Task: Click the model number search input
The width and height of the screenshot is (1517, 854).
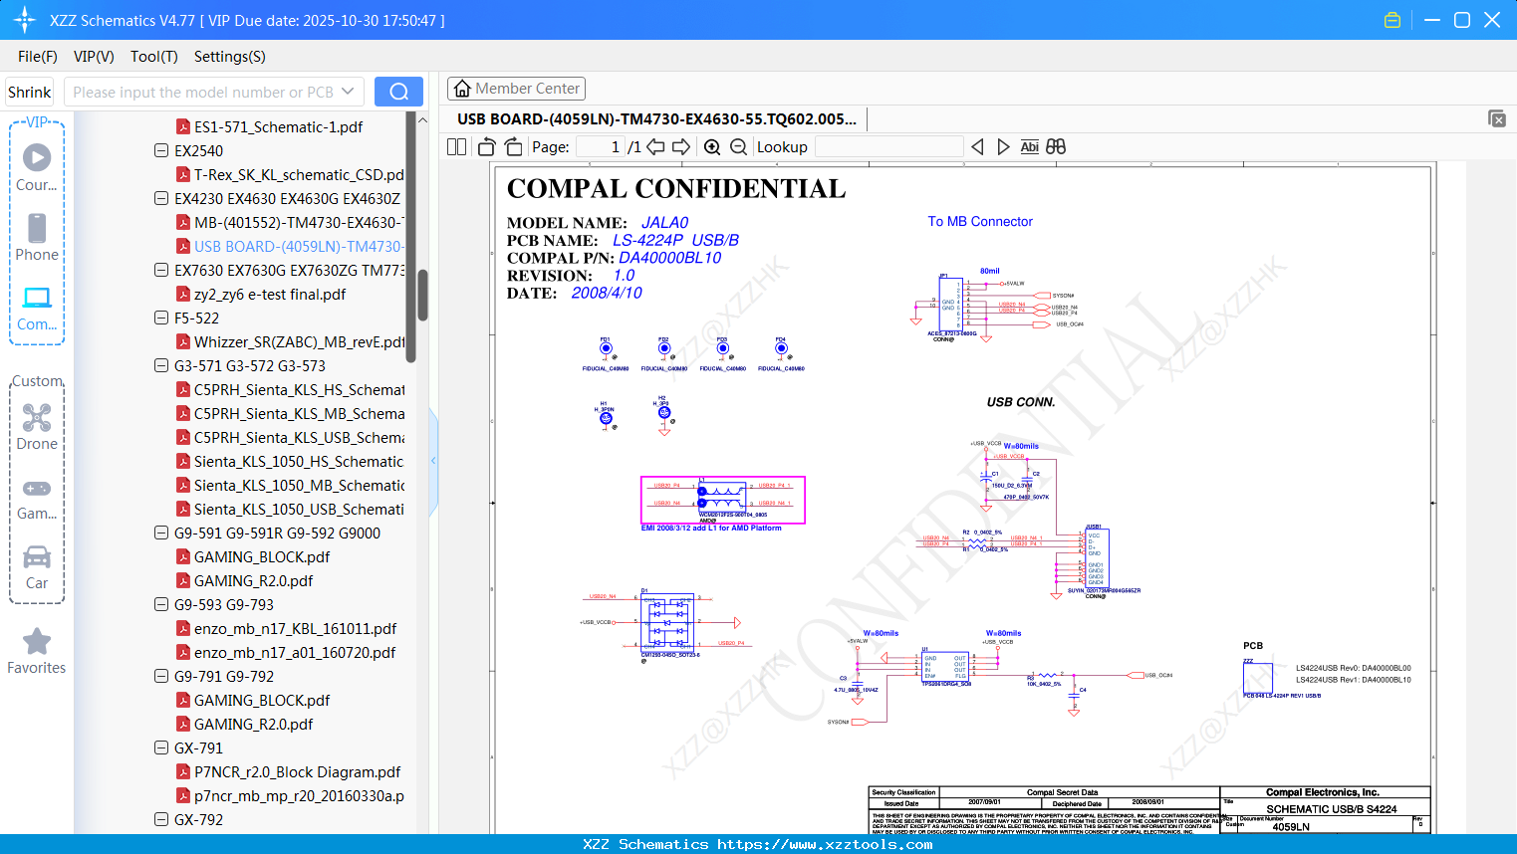Action: pos(202,92)
